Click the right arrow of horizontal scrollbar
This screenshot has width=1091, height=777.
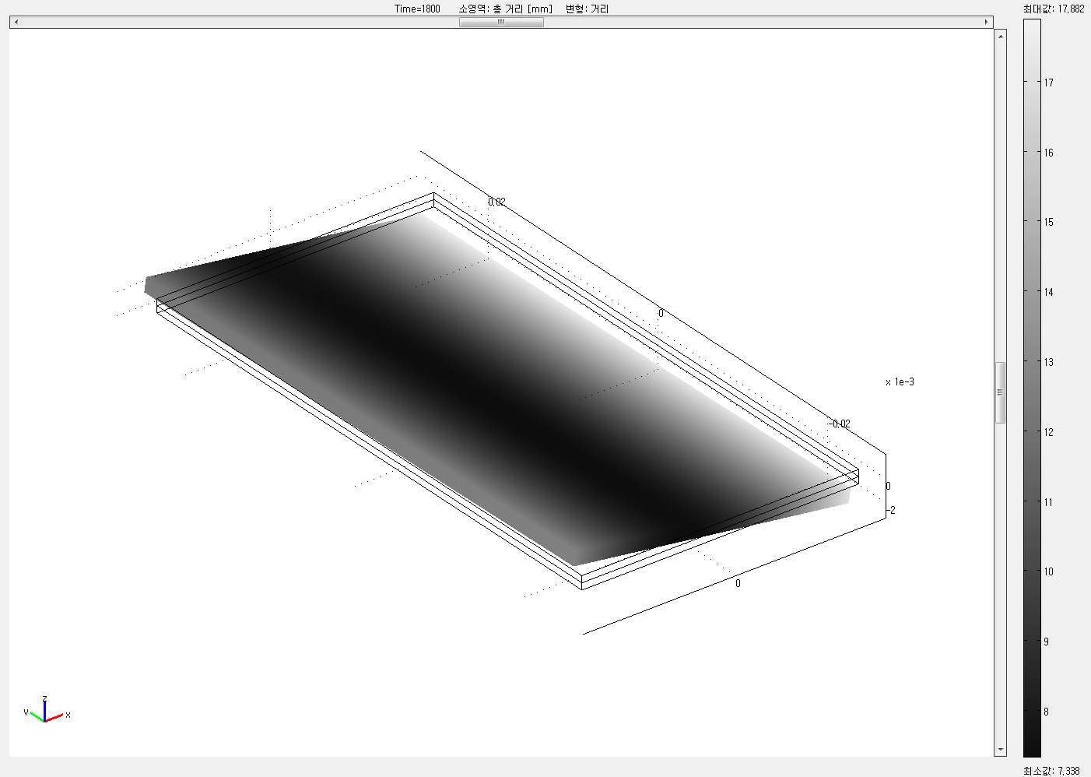click(x=987, y=22)
